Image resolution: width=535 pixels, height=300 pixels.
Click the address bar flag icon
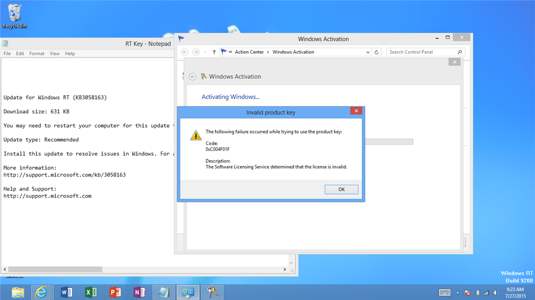[224, 52]
